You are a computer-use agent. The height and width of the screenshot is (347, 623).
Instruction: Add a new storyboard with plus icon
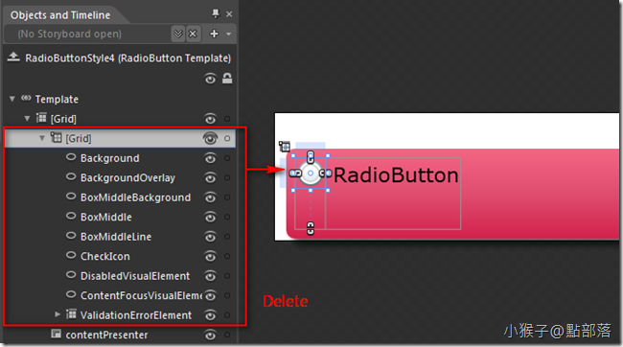(214, 35)
